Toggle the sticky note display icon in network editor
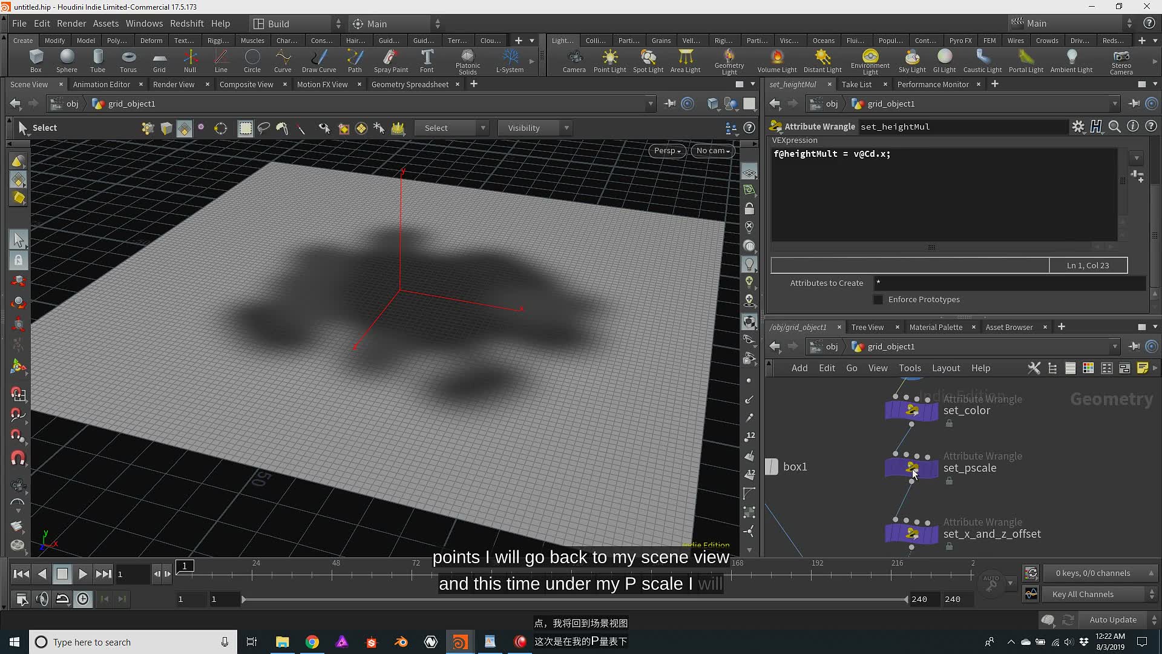Viewport: 1162px width, 654px height. pyautogui.click(x=1143, y=368)
